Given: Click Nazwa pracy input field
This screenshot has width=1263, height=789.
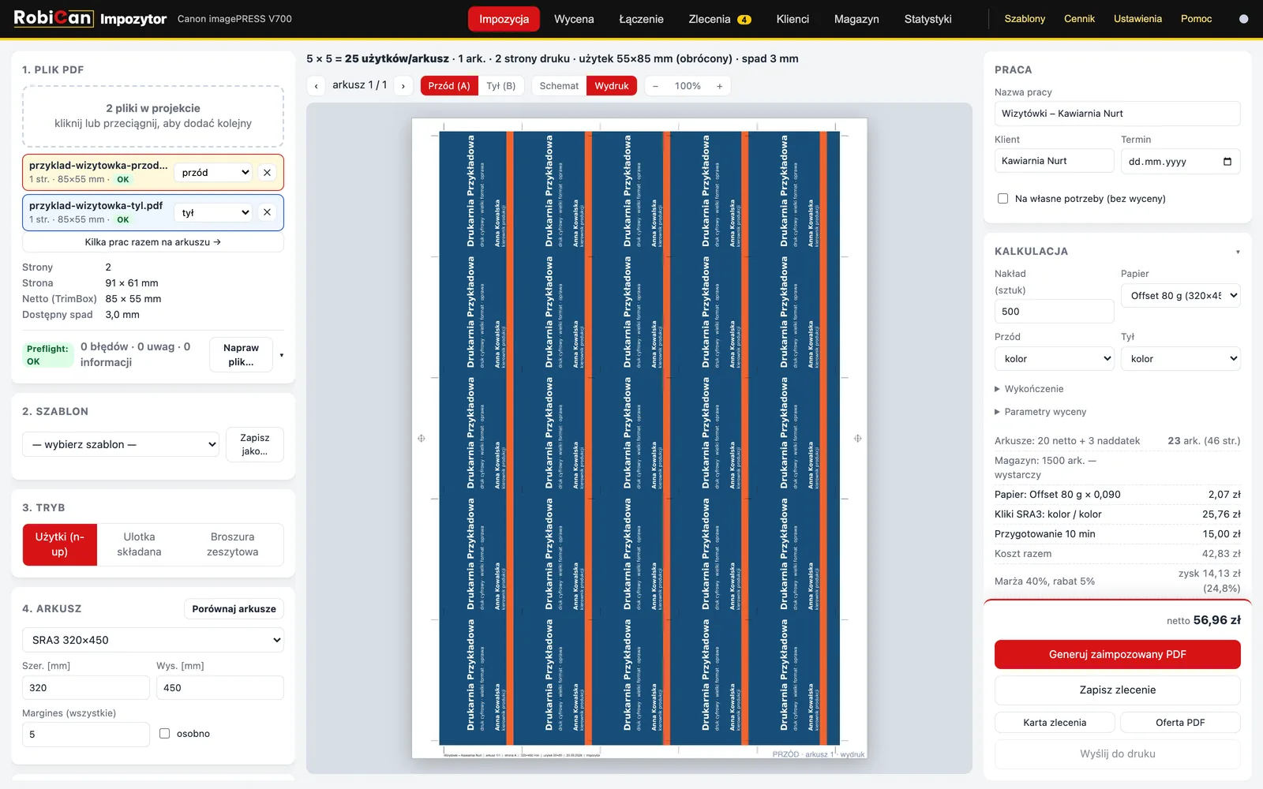Looking at the screenshot, I should point(1118,114).
